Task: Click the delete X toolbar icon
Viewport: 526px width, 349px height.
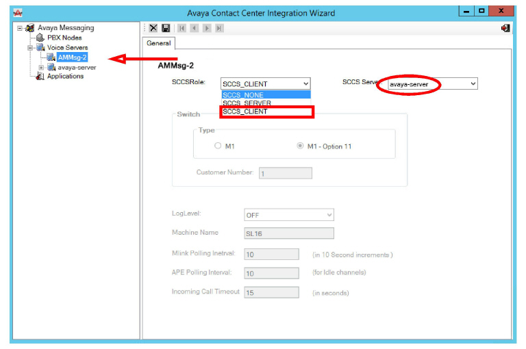Action: 153,28
